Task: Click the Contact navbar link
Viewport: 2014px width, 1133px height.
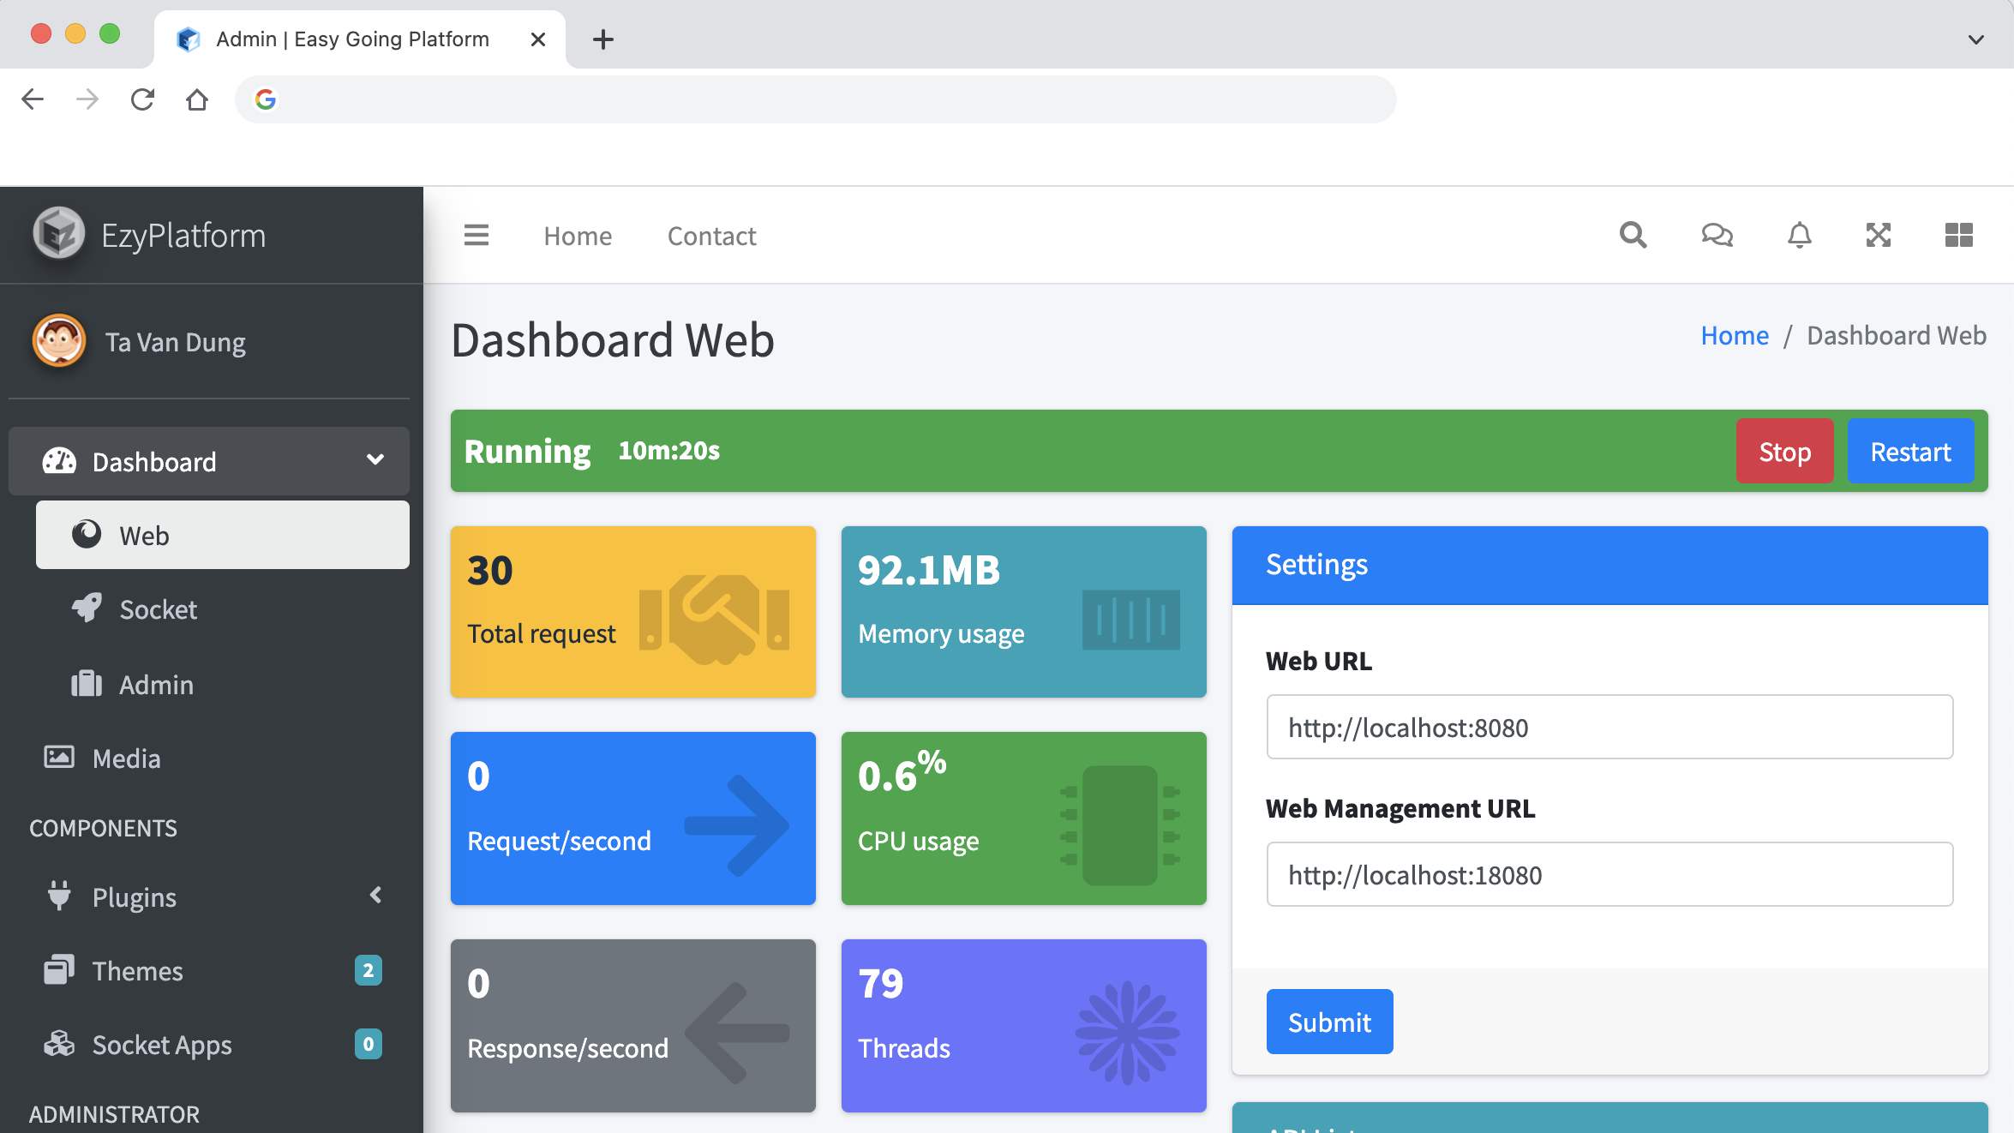Action: coord(711,236)
